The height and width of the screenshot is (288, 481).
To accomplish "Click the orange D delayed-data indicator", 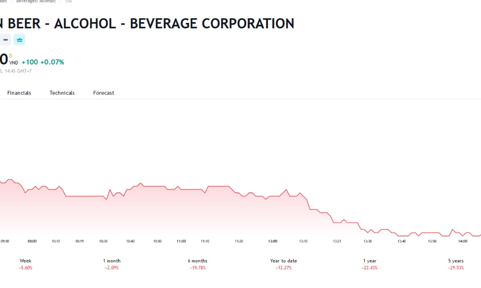I will tap(11, 56).
